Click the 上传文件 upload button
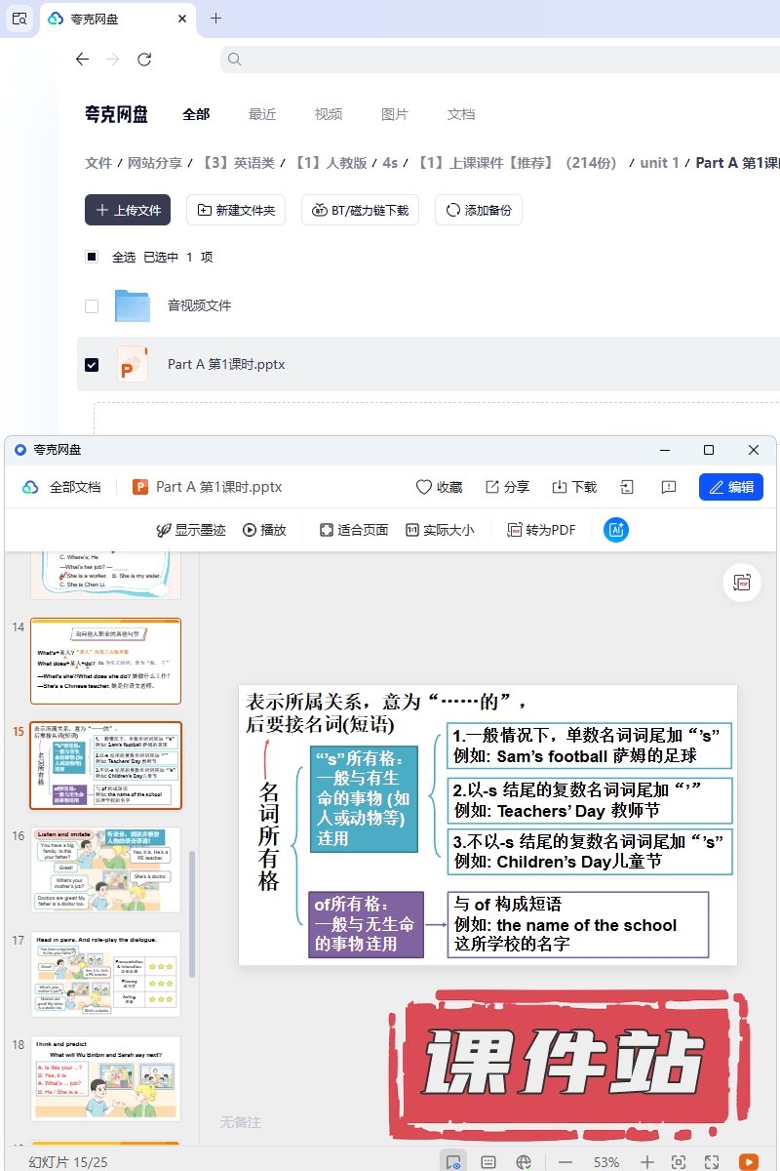This screenshot has width=780, height=1171. pos(128,210)
